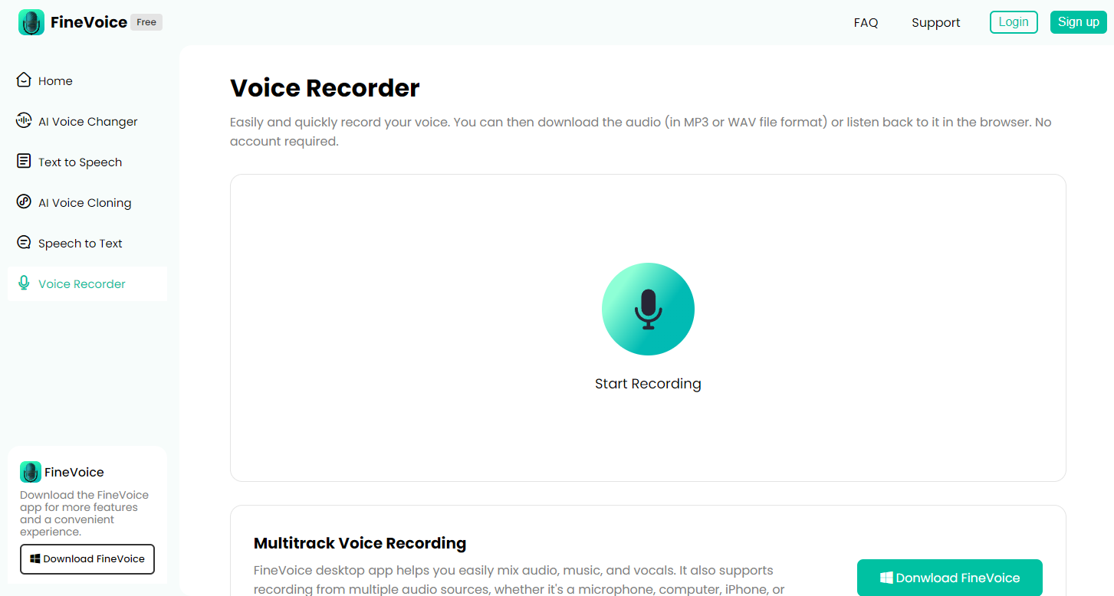This screenshot has height=596, width=1114.
Task: Open the Multitrack Voice Recording heading
Action: coord(360,543)
